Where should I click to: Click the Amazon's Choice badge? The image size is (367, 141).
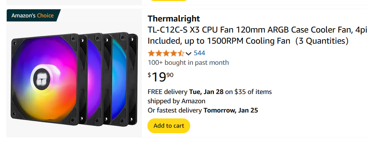click(x=33, y=16)
